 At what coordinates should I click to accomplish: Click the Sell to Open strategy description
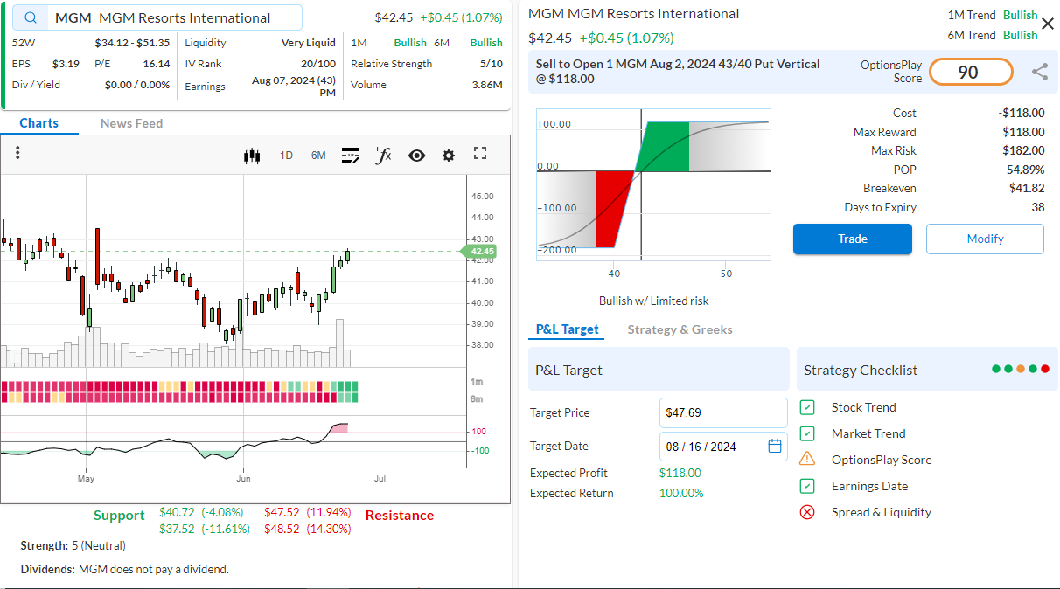tap(678, 71)
